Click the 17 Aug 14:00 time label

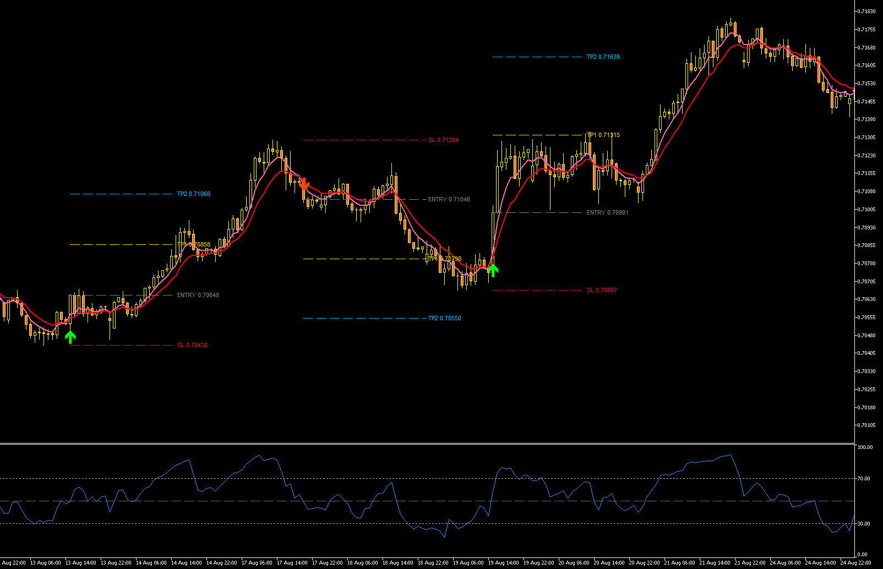click(292, 563)
